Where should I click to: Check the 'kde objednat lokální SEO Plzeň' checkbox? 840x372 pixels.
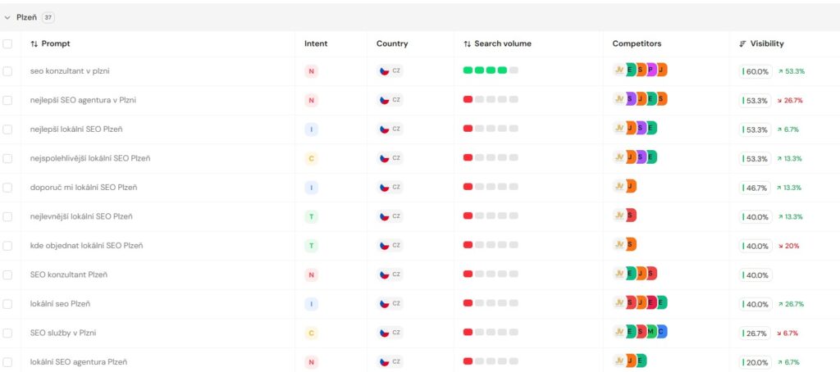(x=7, y=246)
